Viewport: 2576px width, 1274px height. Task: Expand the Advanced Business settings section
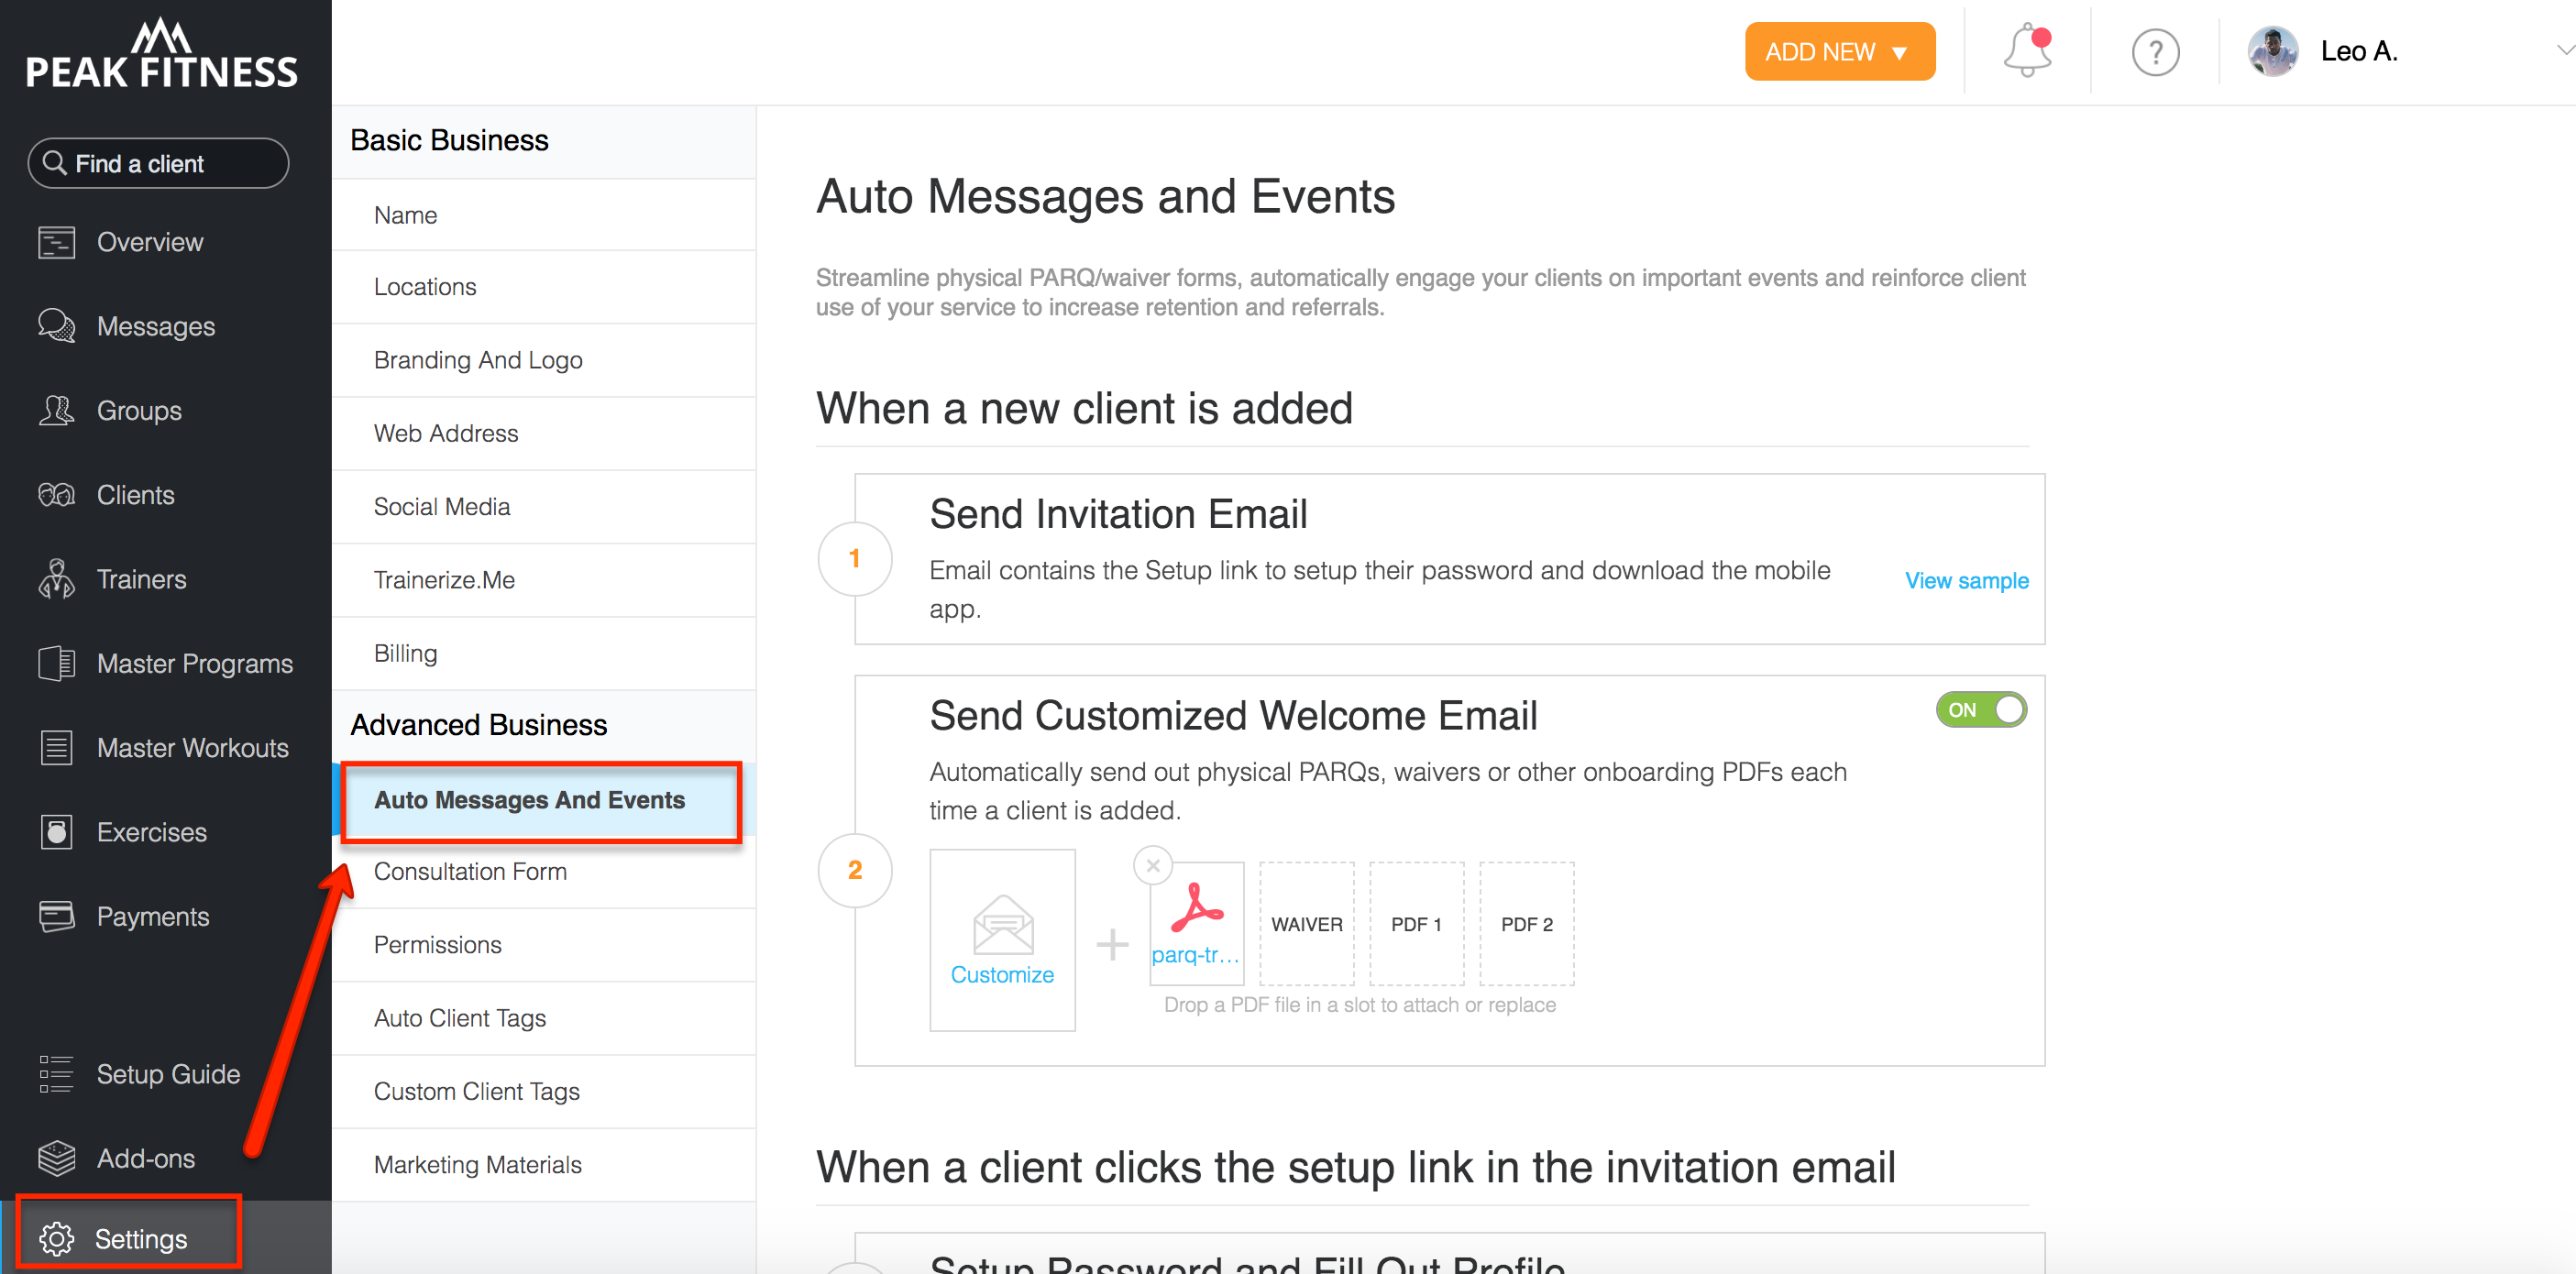(478, 724)
